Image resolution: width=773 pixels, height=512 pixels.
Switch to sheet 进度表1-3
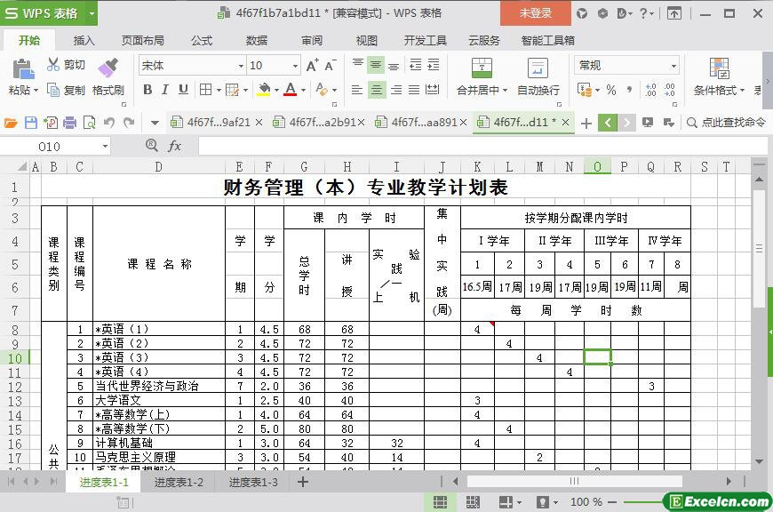(253, 482)
